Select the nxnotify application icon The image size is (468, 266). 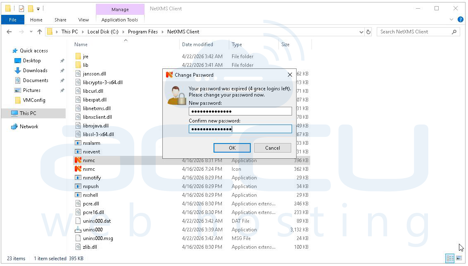pyautogui.click(x=78, y=177)
